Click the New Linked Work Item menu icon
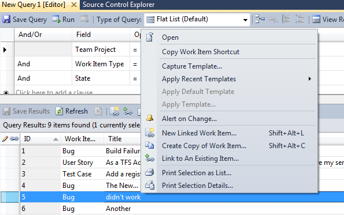Viewport: 344px width, 215px height. tap(150, 133)
